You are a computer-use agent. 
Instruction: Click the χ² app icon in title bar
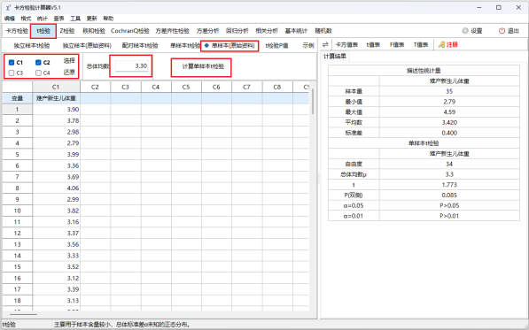point(8,7)
